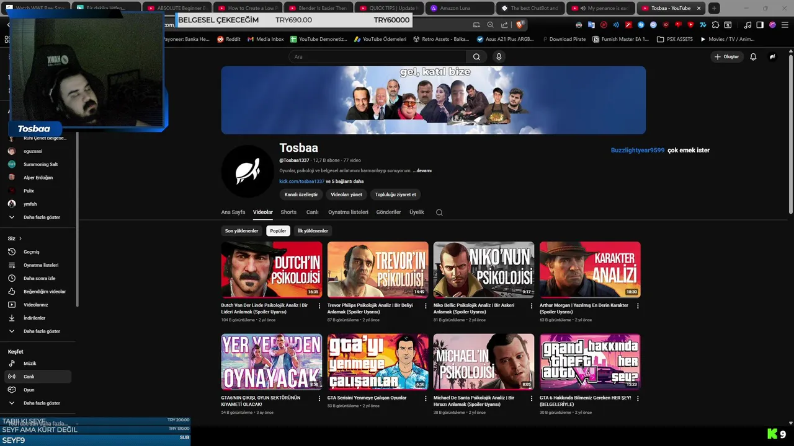
Task: Open the Summoning Salt subscription
Action: (38, 164)
